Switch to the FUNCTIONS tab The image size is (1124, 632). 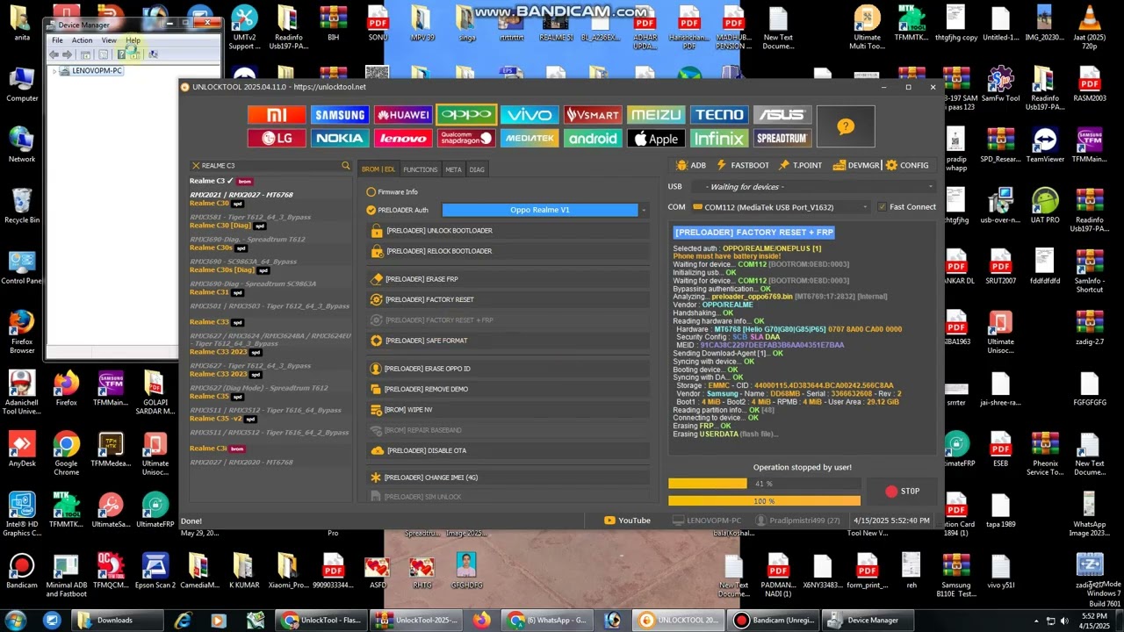[x=420, y=169]
